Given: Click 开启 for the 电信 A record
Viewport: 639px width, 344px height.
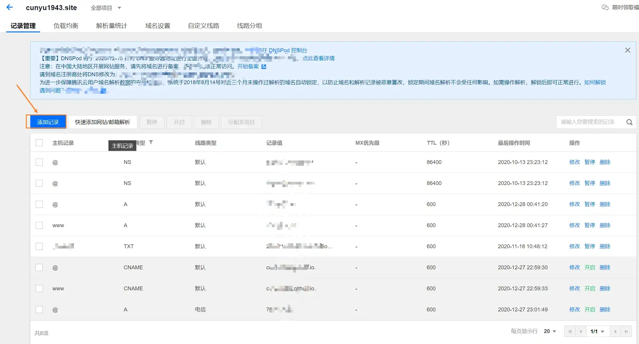Looking at the screenshot, I should click(x=589, y=310).
